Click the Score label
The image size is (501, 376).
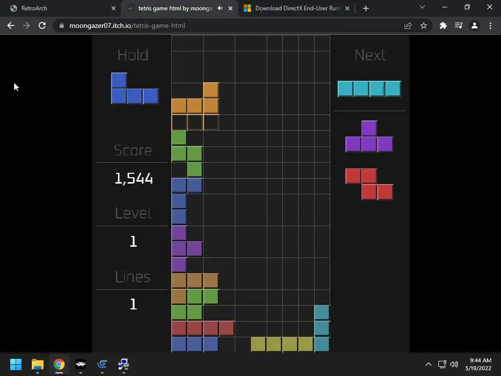click(x=133, y=150)
